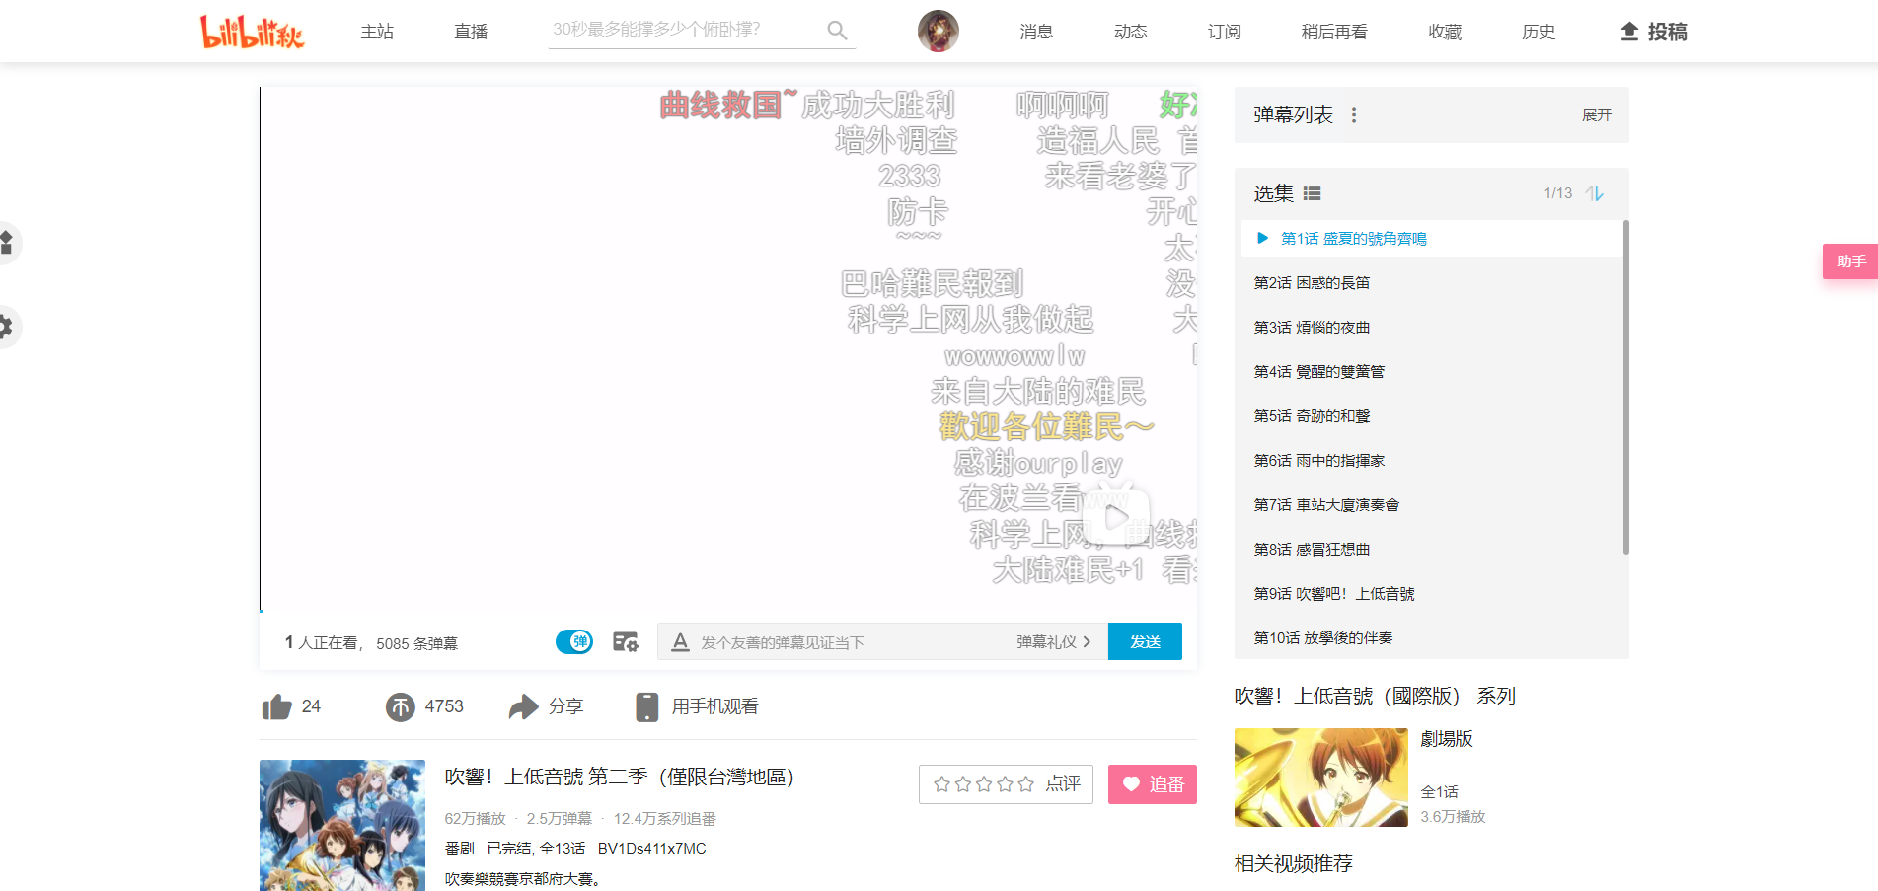Reverse episode order with sort arrows icon

coord(1595,193)
